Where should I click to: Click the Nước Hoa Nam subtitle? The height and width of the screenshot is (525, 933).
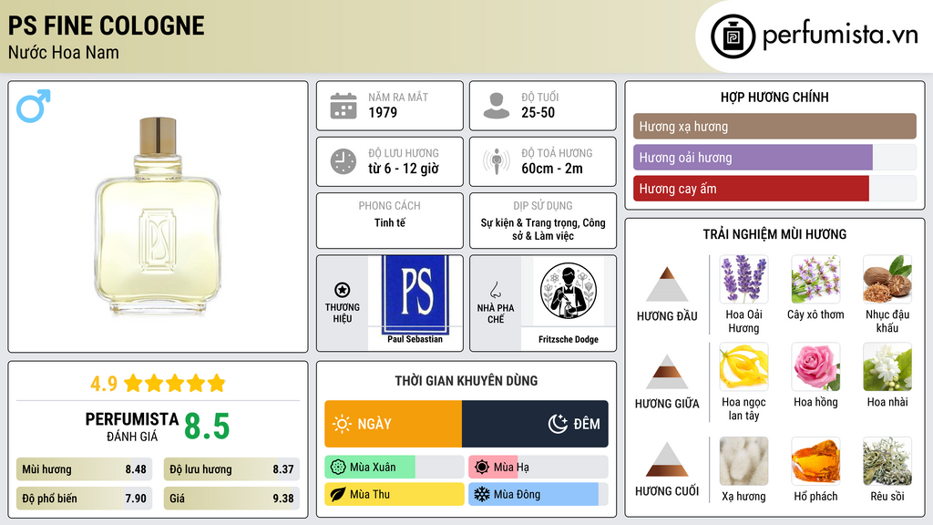point(64,52)
